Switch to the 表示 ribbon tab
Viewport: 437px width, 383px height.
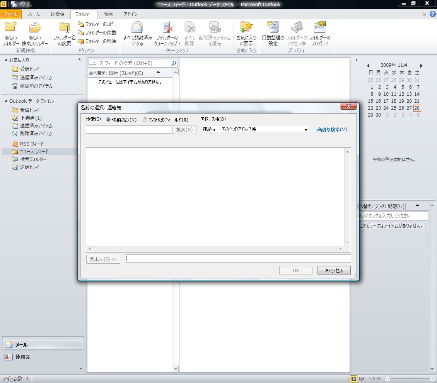pos(108,14)
